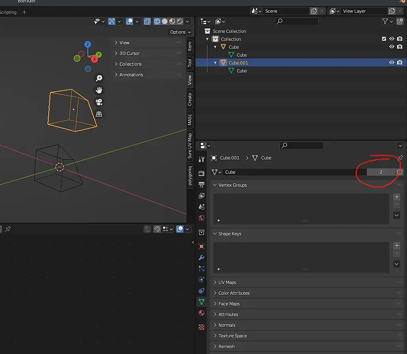Click the blue Z axis on navigation gizmo

(88, 44)
